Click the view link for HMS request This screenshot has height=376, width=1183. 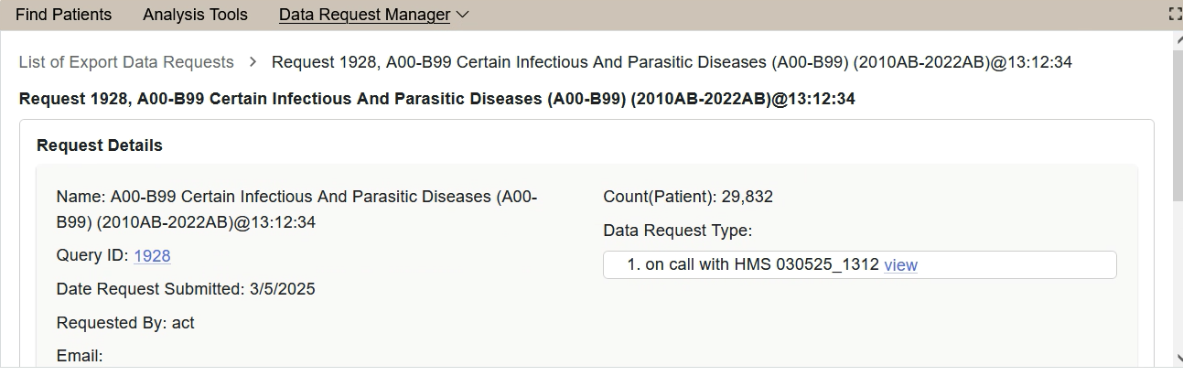(x=900, y=265)
